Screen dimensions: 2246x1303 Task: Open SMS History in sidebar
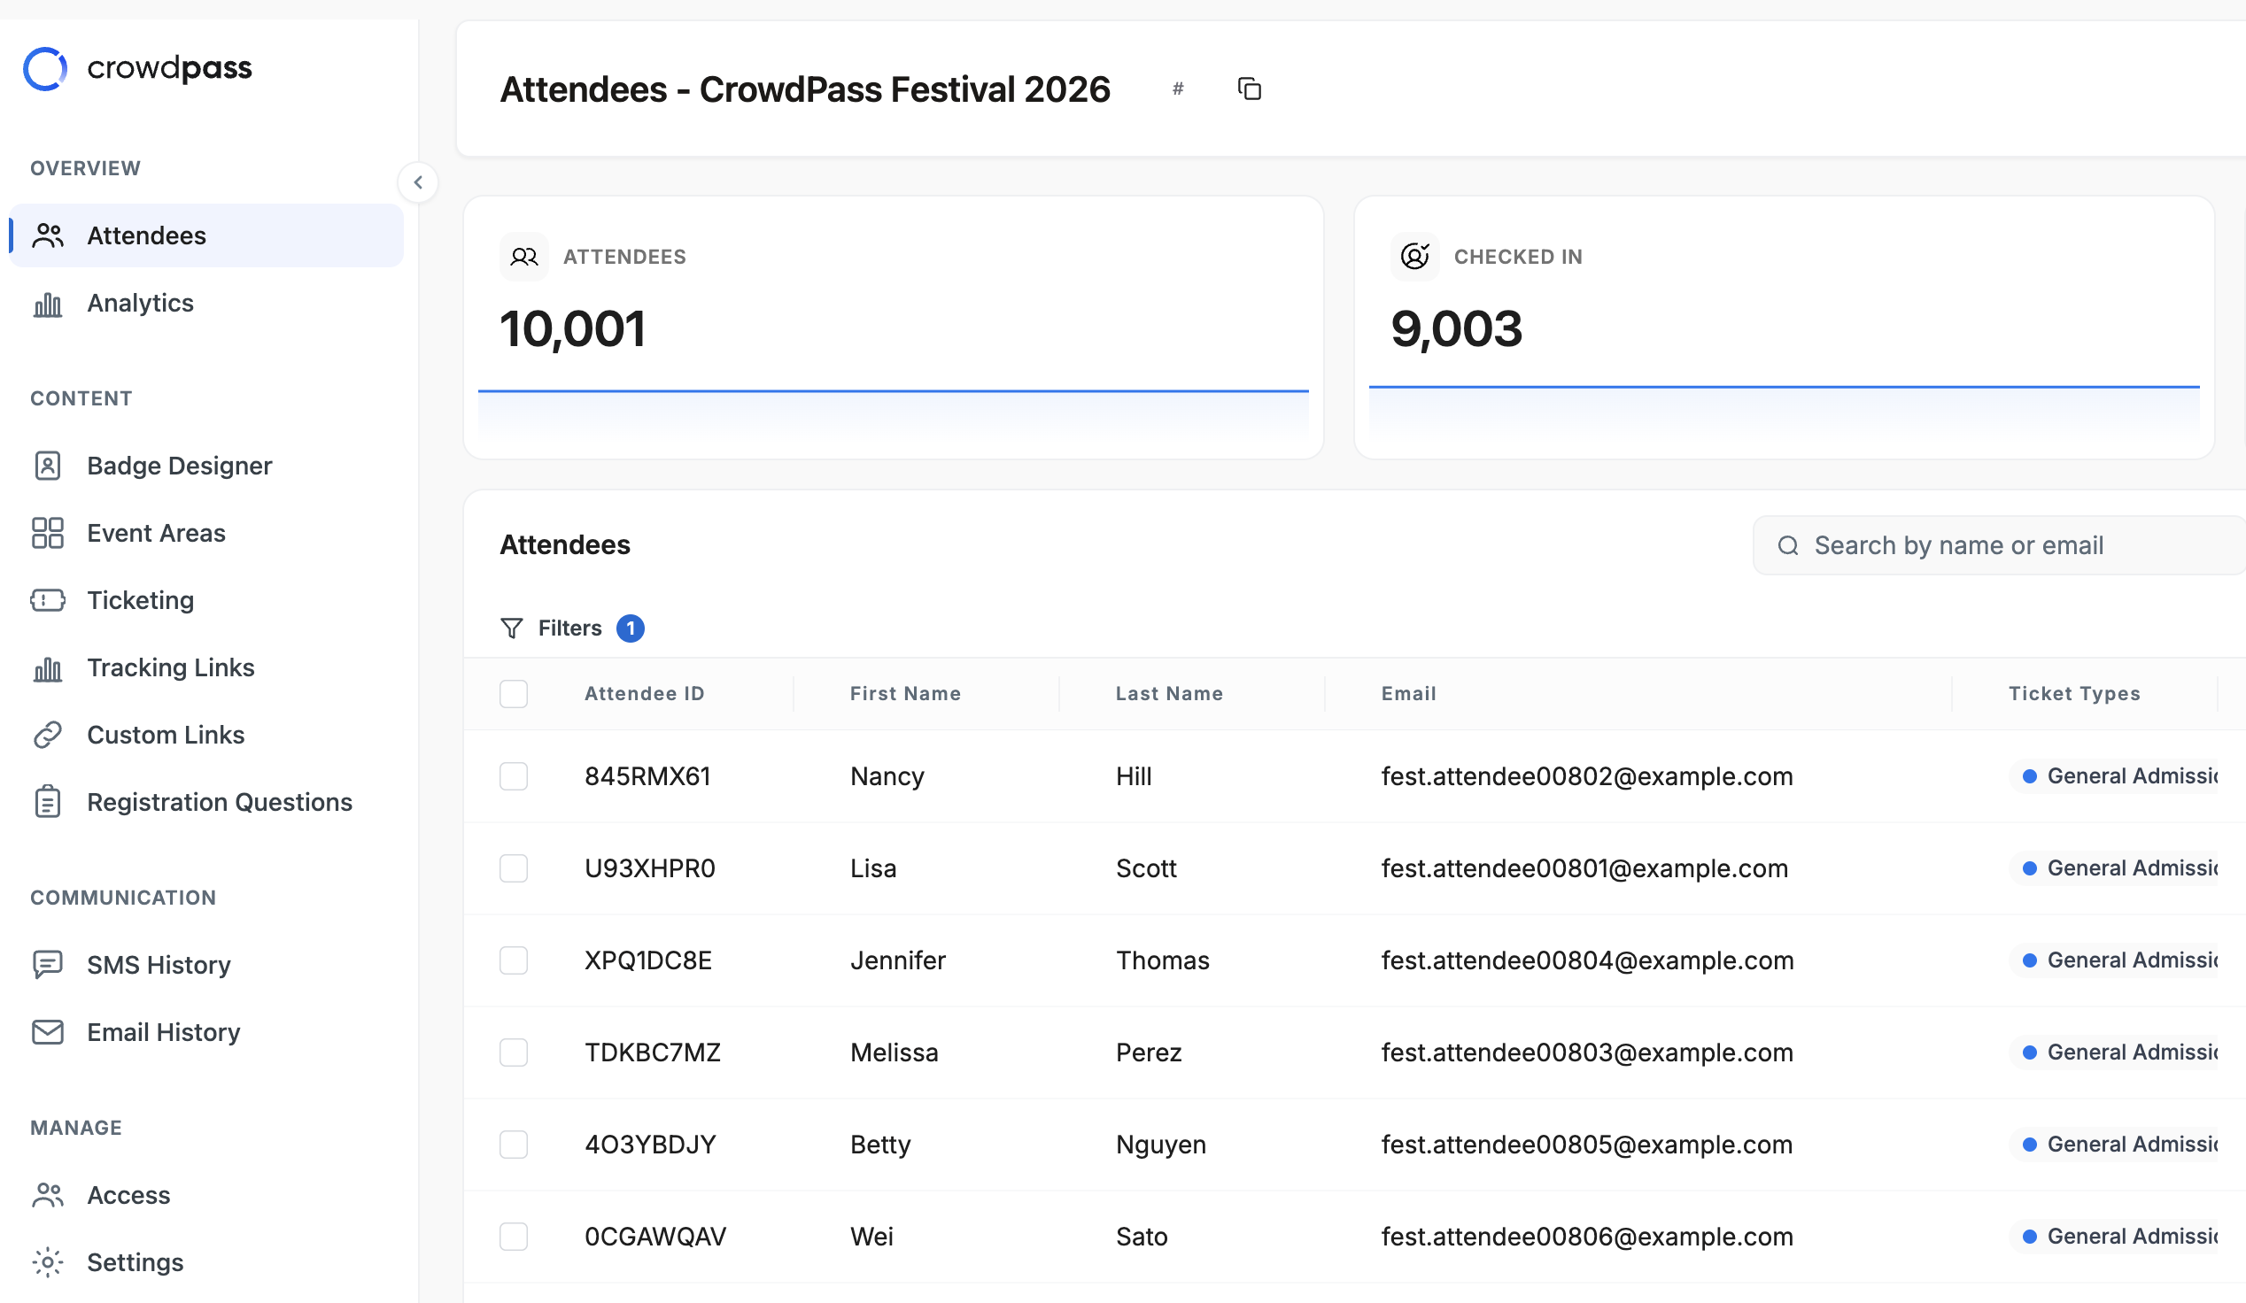click(205, 965)
